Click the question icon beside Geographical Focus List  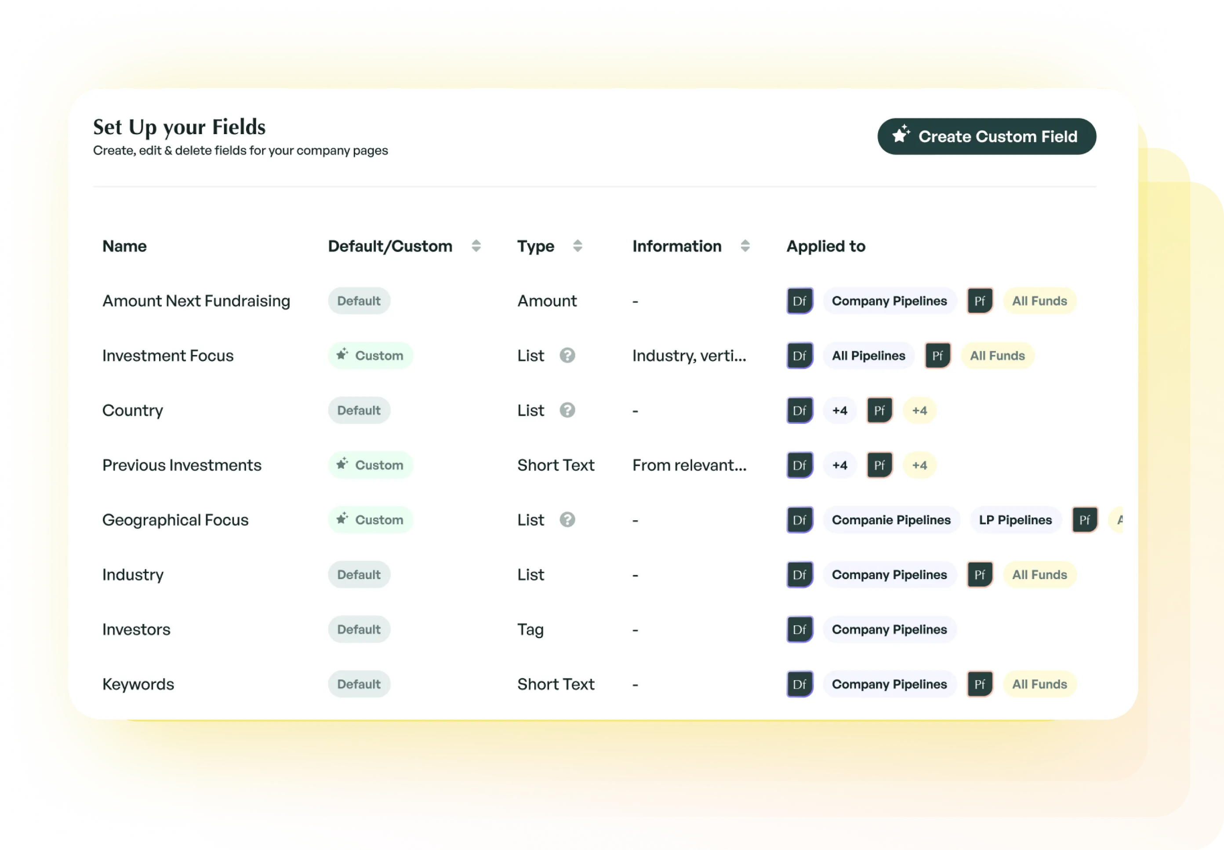coord(567,519)
